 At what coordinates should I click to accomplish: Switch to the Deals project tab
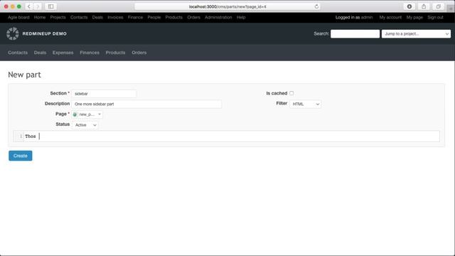click(40, 53)
